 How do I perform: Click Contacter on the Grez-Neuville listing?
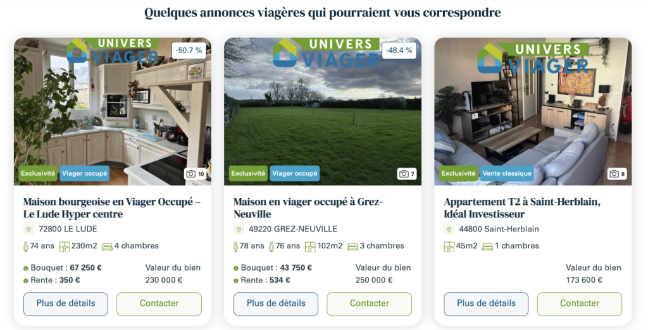click(x=370, y=304)
